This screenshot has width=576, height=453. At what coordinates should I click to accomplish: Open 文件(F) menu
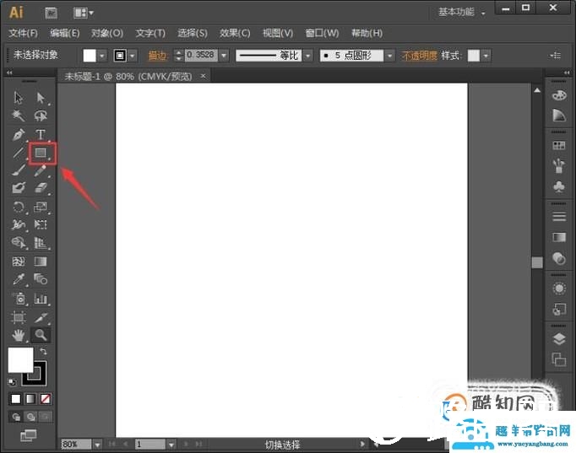[x=23, y=34]
